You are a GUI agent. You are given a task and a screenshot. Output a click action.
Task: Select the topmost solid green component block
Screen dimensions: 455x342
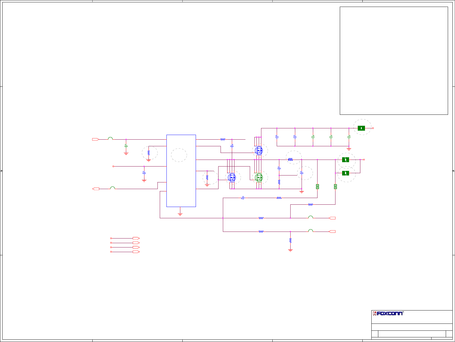tap(361, 128)
